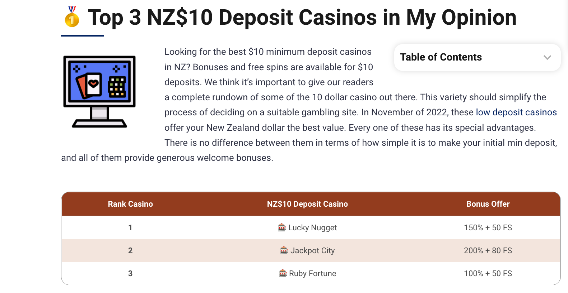Click the computer monitor casino illustration
The height and width of the screenshot is (293, 568).
[x=99, y=92]
